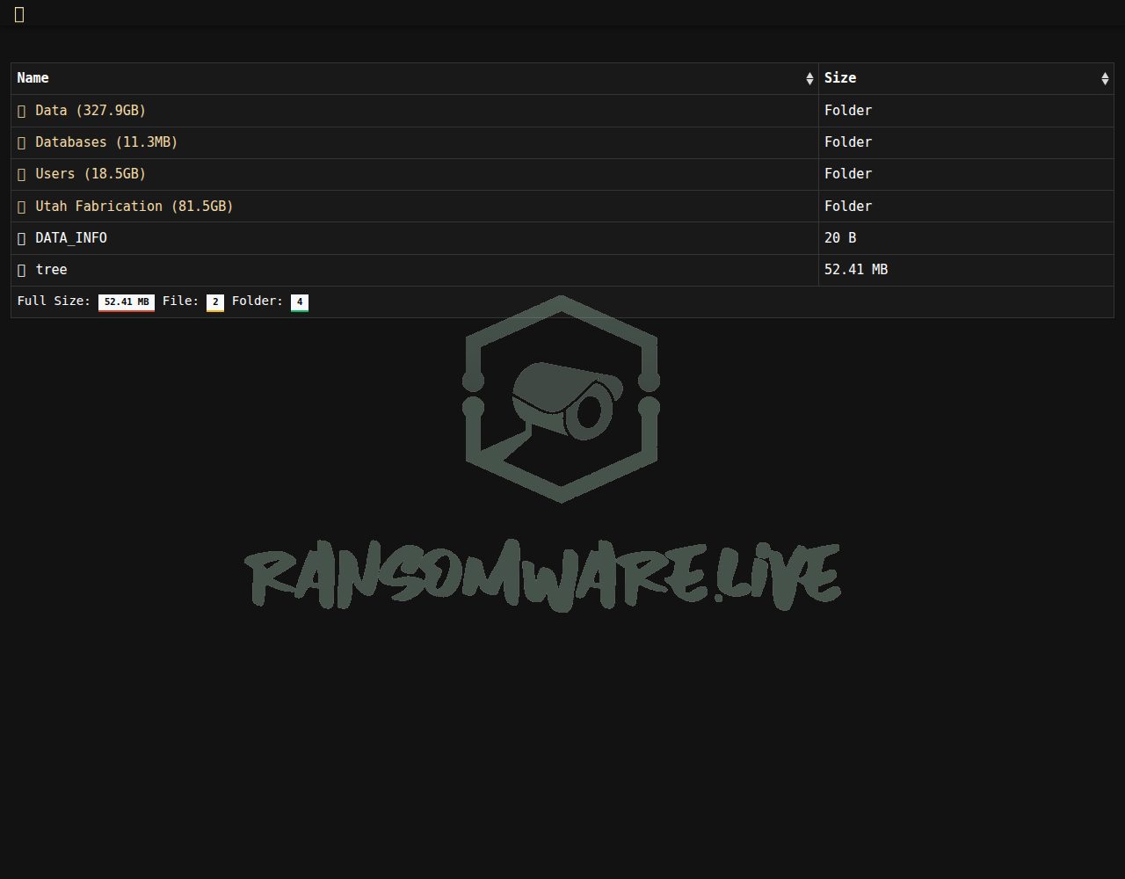Click the folder icon beside Users (18.5GB)
The image size is (1125, 879).
[x=22, y=174]
